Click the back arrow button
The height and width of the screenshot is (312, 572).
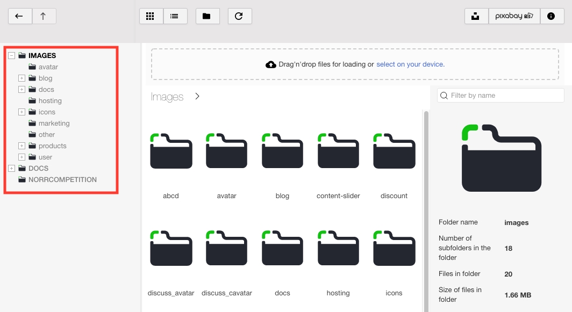20,16
